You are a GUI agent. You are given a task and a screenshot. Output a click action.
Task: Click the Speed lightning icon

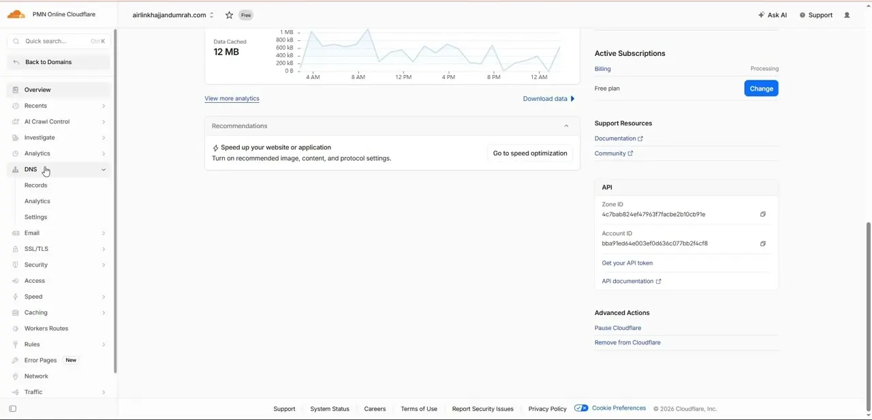coord(15,297)
